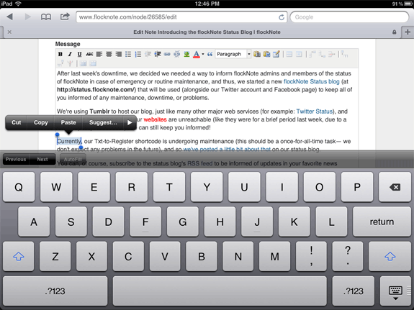414x310 pixels.
Task: Choose Paste from selection menu
Action: [68, 122]
